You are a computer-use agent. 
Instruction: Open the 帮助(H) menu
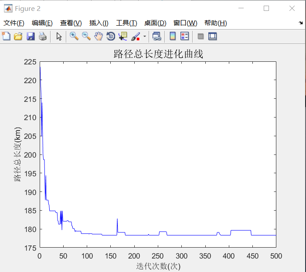[215, 23]
